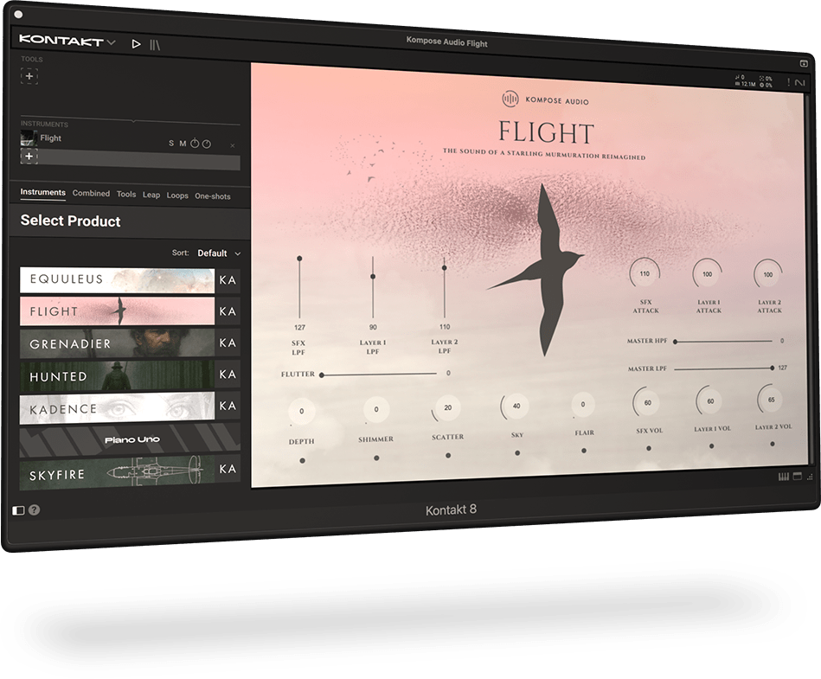This screenshot has height=679, width=821.
Task: Add a new tool with plus icon under Tools
Action: point(29,76)
